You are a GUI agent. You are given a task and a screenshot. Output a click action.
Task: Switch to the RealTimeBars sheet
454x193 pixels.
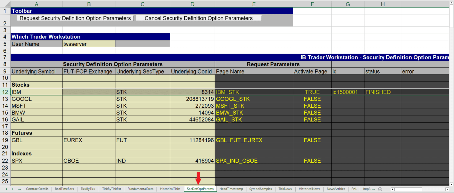pyautogui.click(x=64, y=189)
